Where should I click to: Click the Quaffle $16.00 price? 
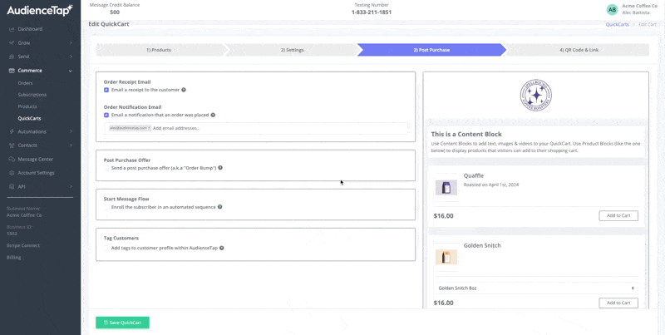444,216
